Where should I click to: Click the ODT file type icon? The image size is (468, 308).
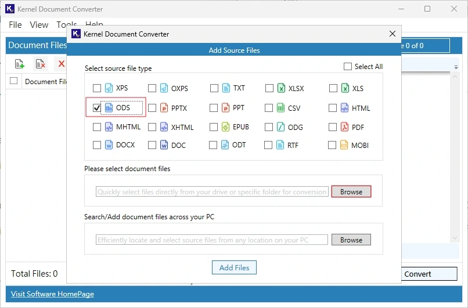pyautogui.click(x=225, y=145)
